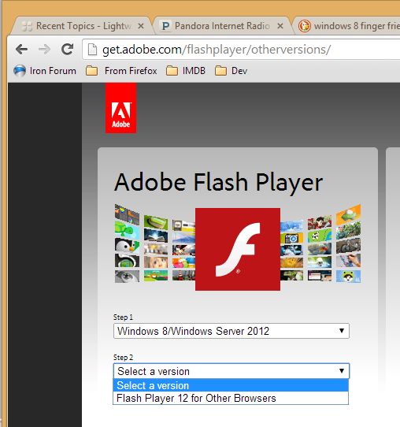
Task: Close the Recent Topics tab
Action: coord(141,26)
